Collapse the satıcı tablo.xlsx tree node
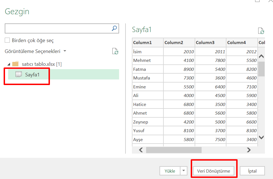 click(9, 64)
